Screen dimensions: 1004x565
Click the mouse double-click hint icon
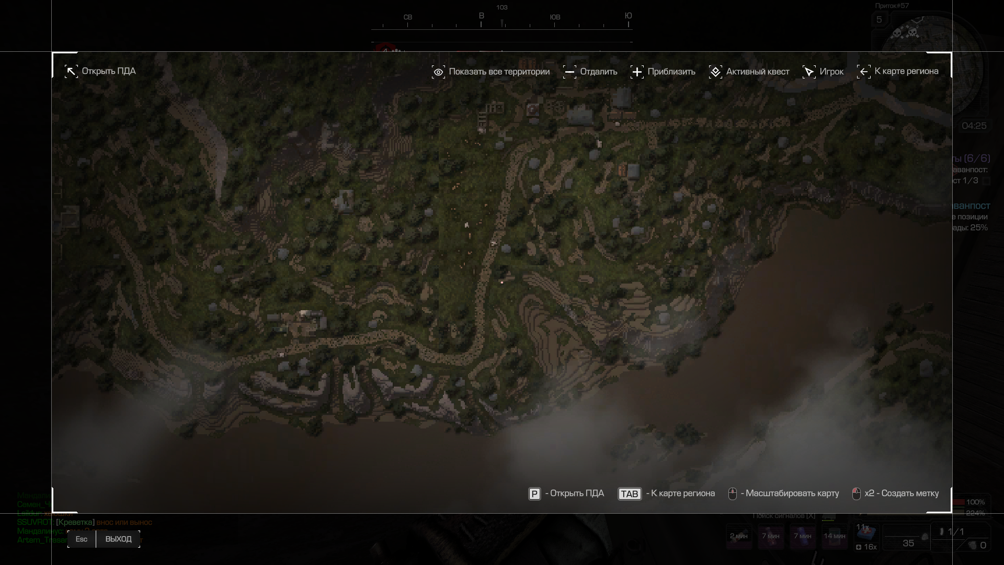857,494
